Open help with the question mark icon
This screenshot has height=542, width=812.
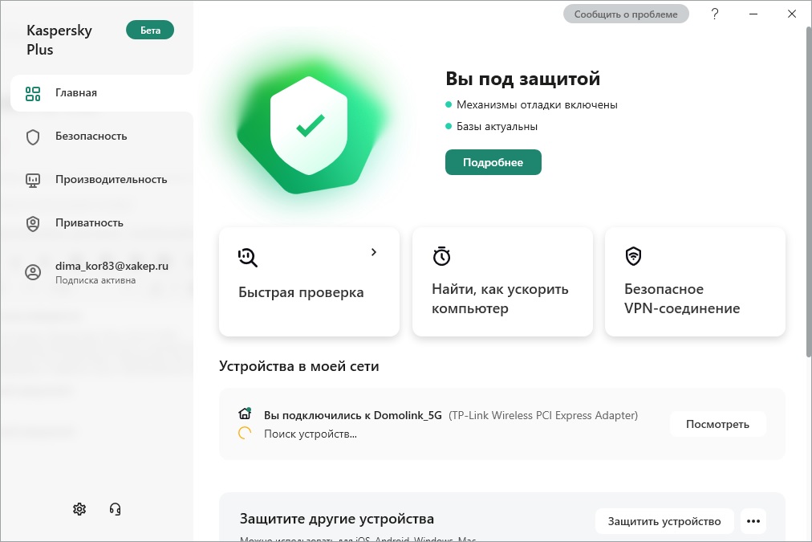[715, 14]
